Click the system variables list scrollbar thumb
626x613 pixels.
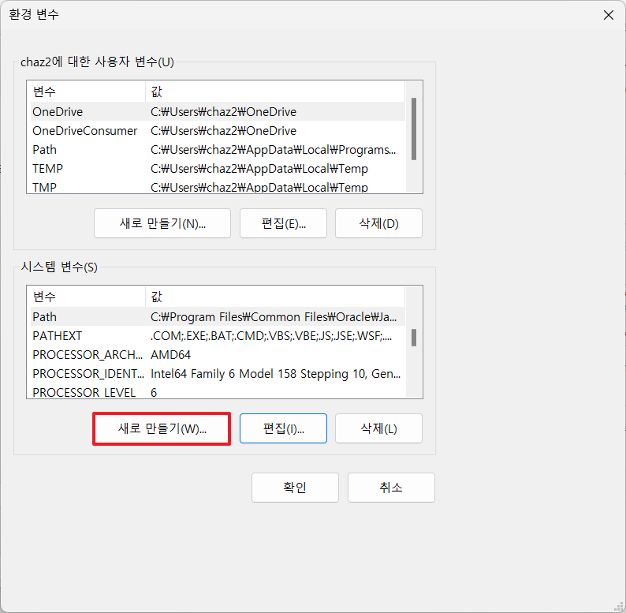pos(414,338)
